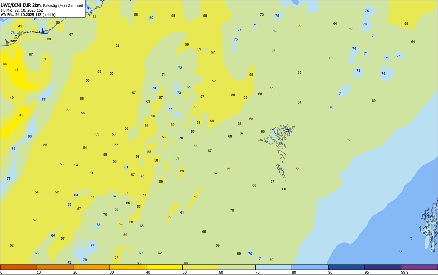Screen dimensions: 438x275
Task: Click the 0–10 dark orange legend swatch
Action: (x=18, y=267)
